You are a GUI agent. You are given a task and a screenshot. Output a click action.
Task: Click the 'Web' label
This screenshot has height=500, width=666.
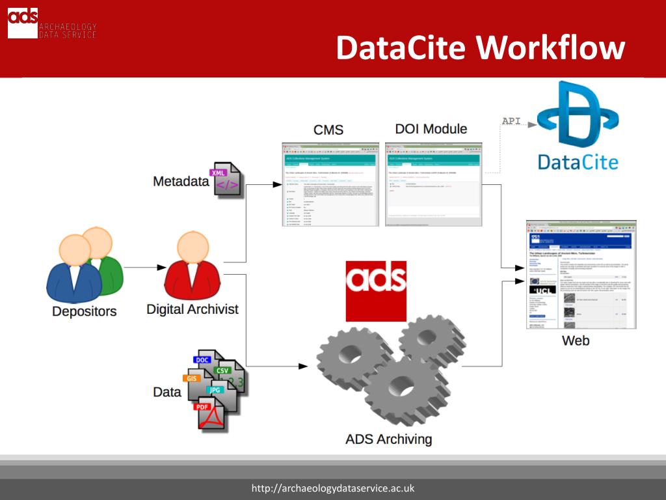click(576, 340)
